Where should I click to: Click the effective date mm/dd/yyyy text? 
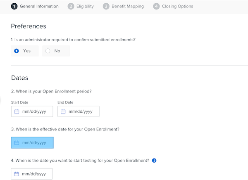(34, 143)
